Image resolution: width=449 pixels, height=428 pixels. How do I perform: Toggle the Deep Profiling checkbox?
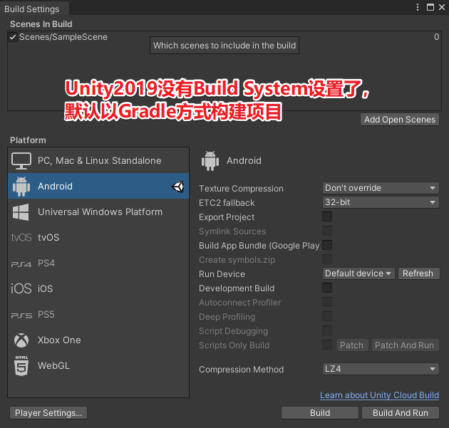(327, 316)
